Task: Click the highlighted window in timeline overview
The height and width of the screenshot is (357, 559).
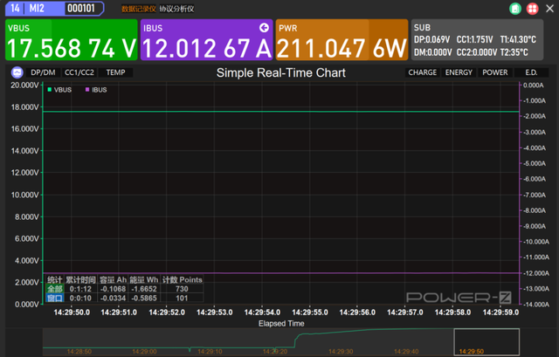Action: 487,340
